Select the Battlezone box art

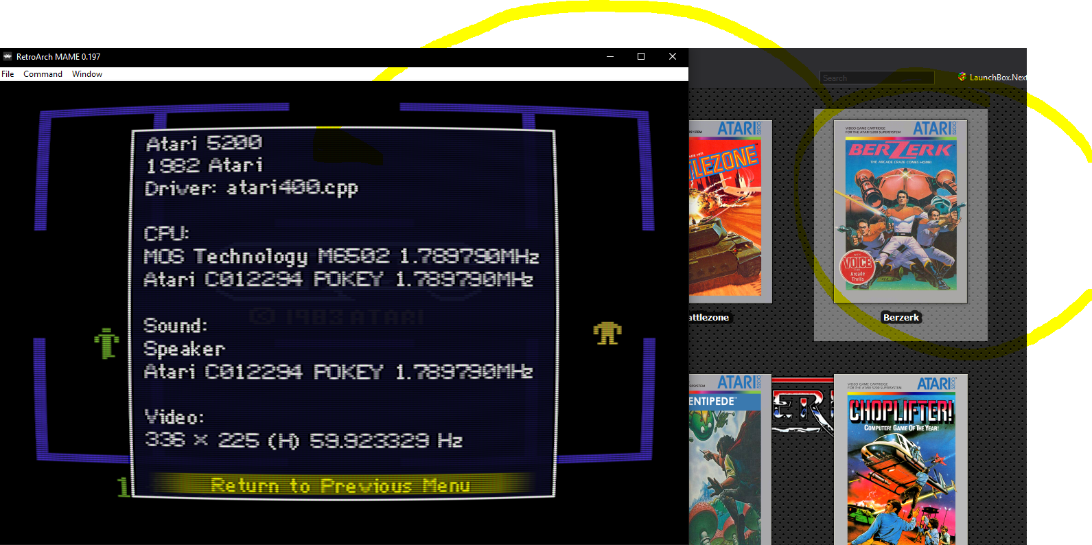pyautogui.click(x=730, y=211)
